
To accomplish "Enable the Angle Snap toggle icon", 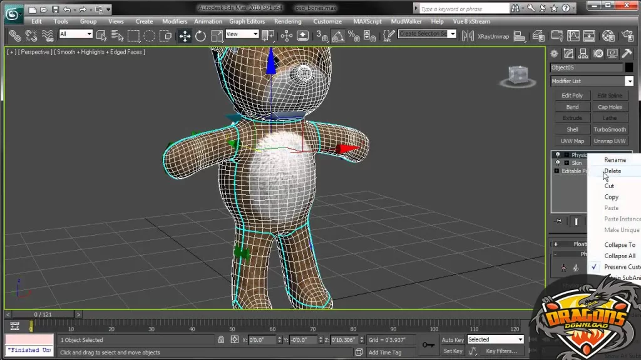I will coord(339,36).
